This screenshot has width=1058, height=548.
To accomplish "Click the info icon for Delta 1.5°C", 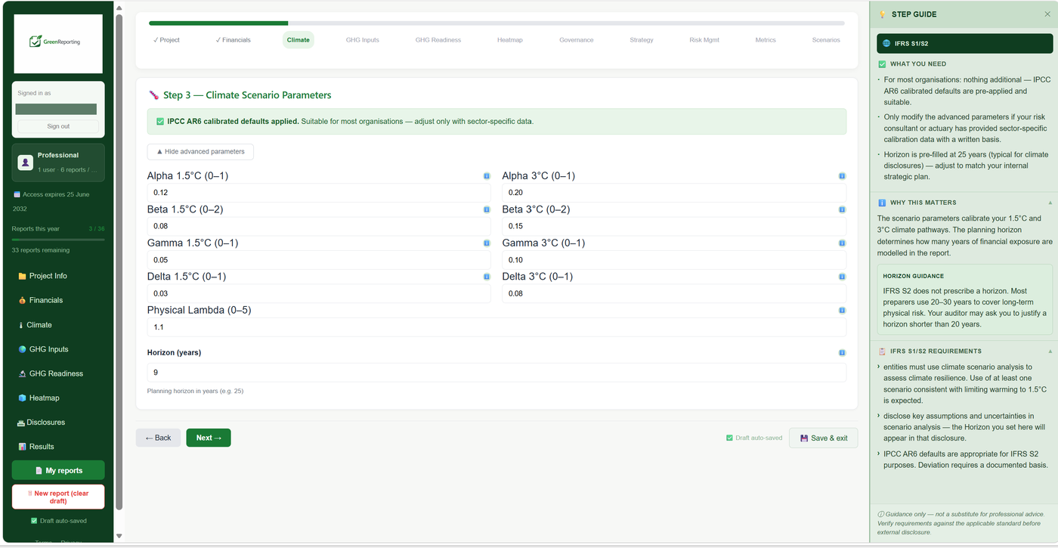I will pos(487,277).
